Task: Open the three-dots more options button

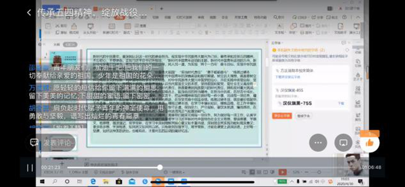Action: [318, 142]
